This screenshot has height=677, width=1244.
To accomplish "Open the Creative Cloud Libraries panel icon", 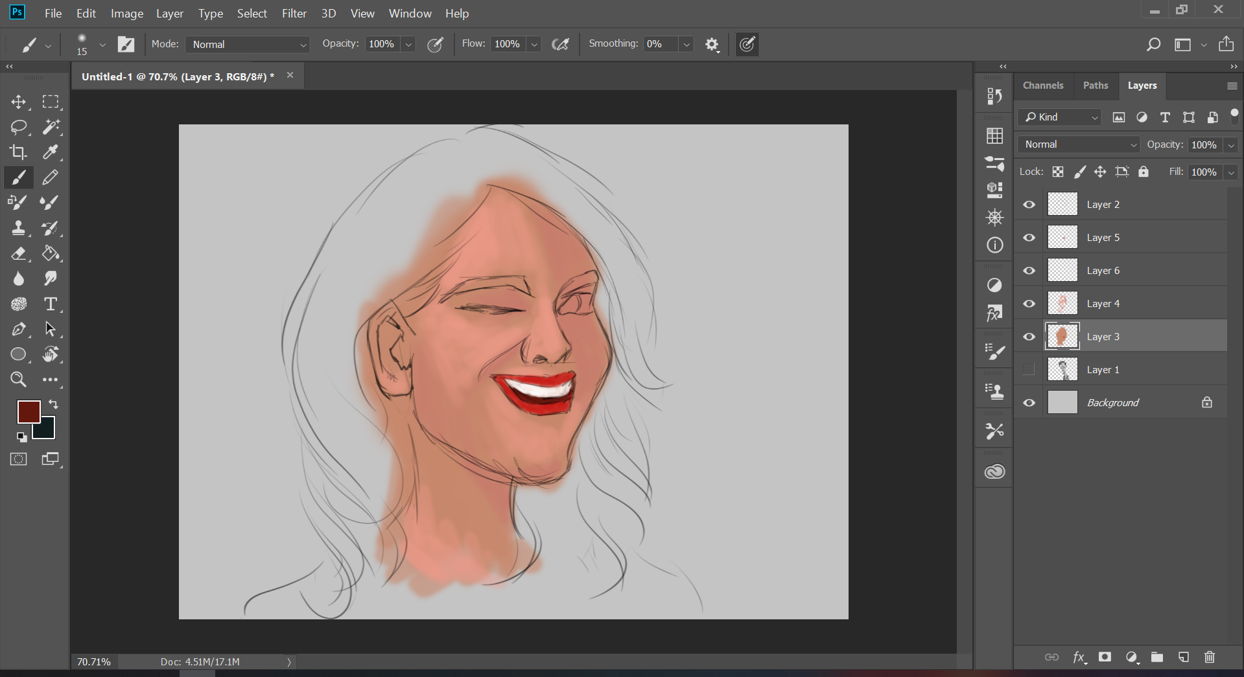I will click(994, 471).
